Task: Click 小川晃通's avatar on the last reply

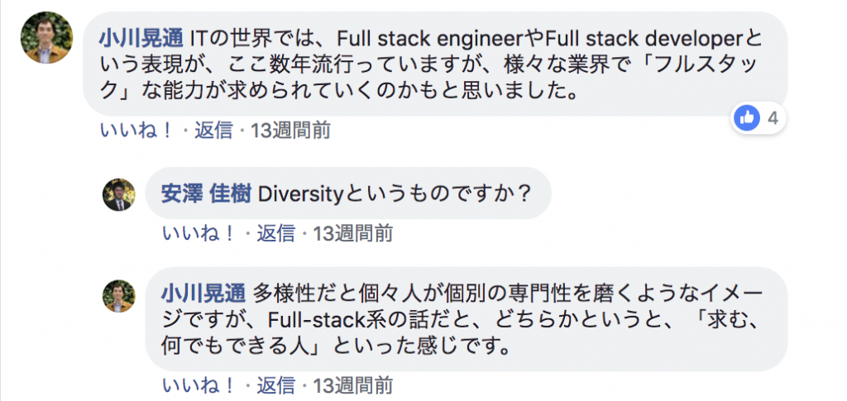Action: point(118,295)
